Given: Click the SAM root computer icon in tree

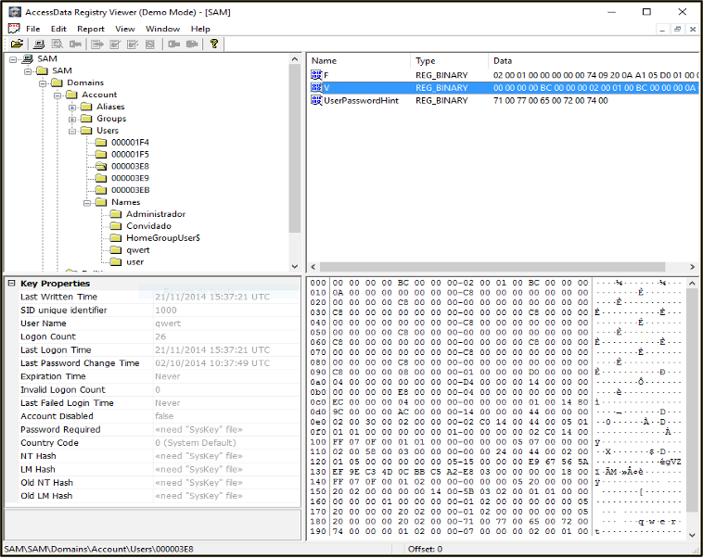Looking at the screenshot, I should click(28, 58).
